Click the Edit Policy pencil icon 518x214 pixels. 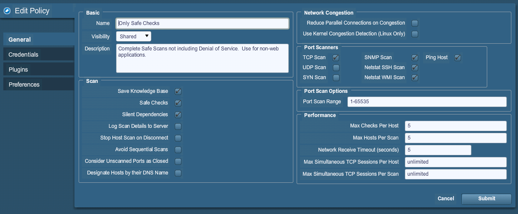point(7,11)
